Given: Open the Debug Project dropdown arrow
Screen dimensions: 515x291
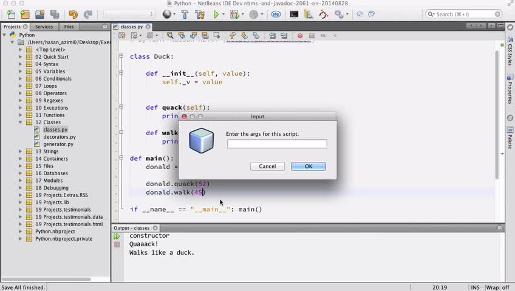Looking at the screenshot, I should (243, 14).
